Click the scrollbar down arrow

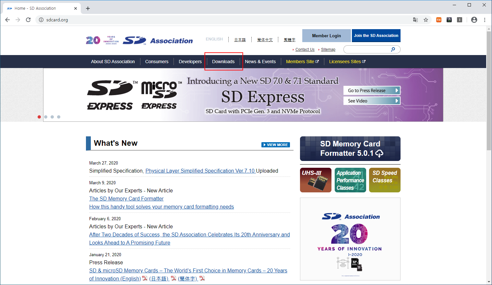(x=489, y=282)
